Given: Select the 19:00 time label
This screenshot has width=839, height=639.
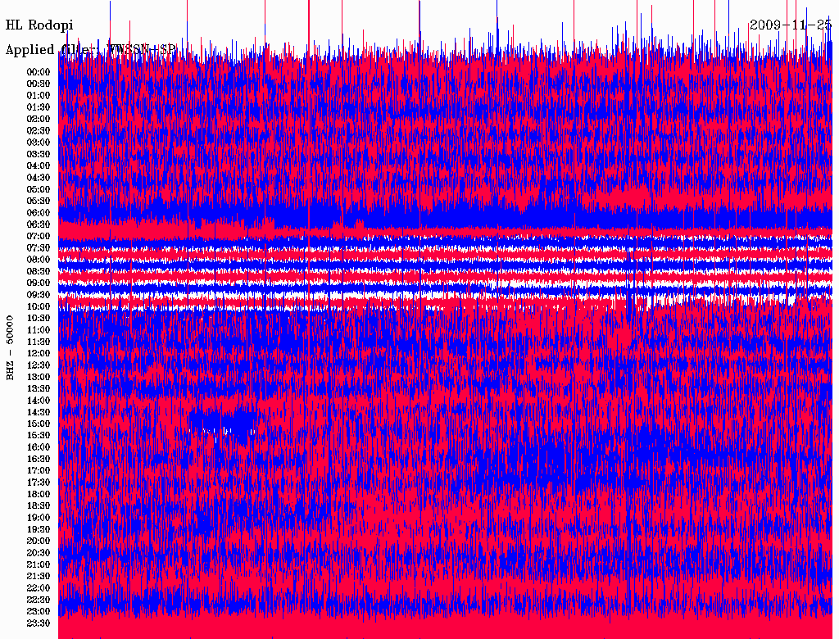Looking at the screenshot, I should (39, 518).
